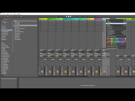This screenshot has height=101, width=135.
Task: Open User Library under Places
Action: [5, 46]
